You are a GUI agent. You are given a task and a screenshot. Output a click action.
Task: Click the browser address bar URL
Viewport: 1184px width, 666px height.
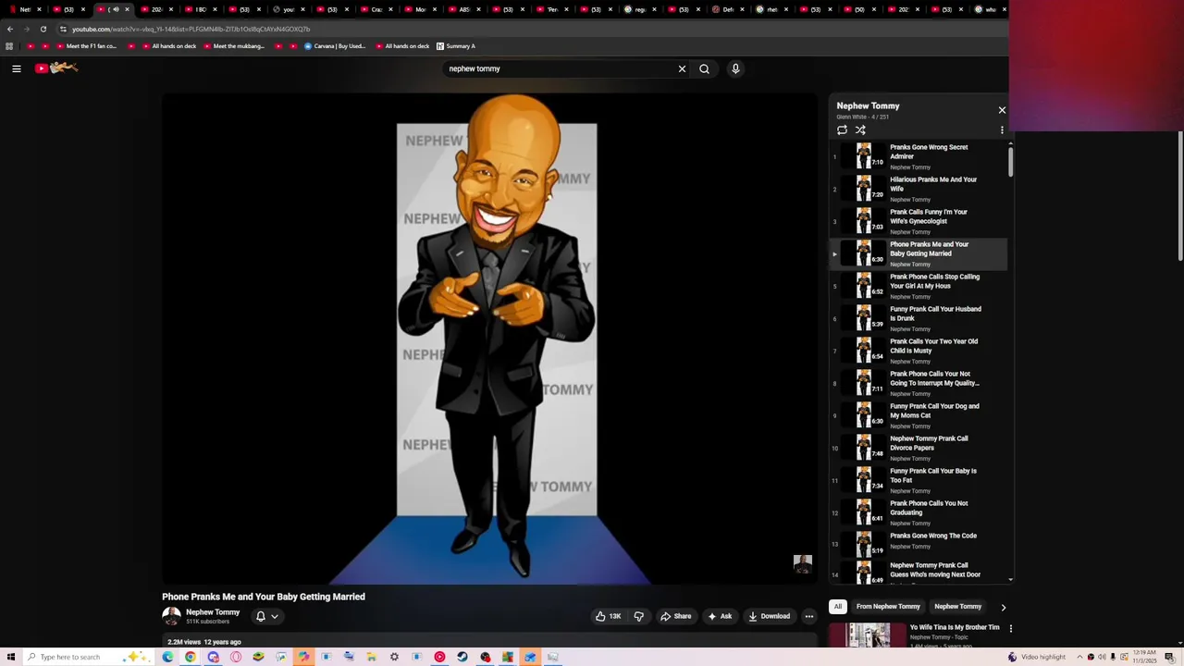[x=191, y=29]
